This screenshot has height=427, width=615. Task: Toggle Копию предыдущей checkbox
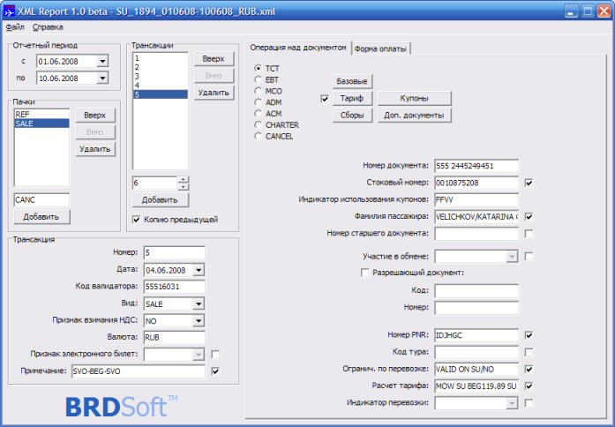point(136,220)
